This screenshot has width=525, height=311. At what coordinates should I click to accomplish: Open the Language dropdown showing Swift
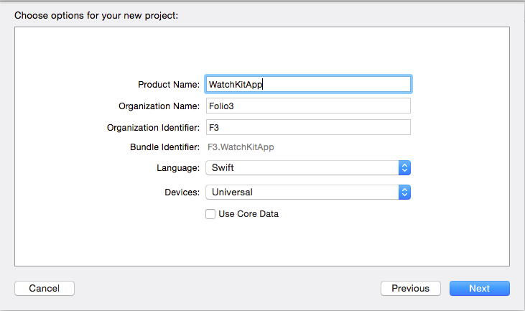[x=302, y=167]
